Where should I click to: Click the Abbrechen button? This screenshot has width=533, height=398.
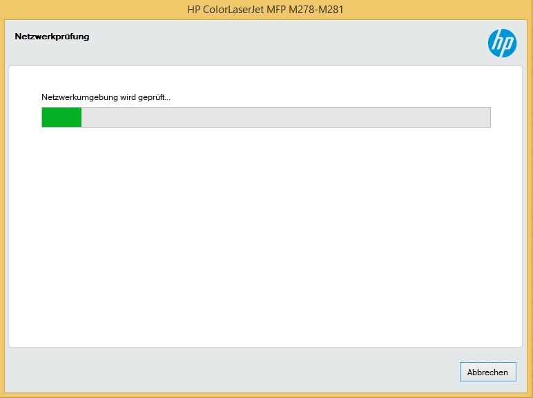(488, 372)
